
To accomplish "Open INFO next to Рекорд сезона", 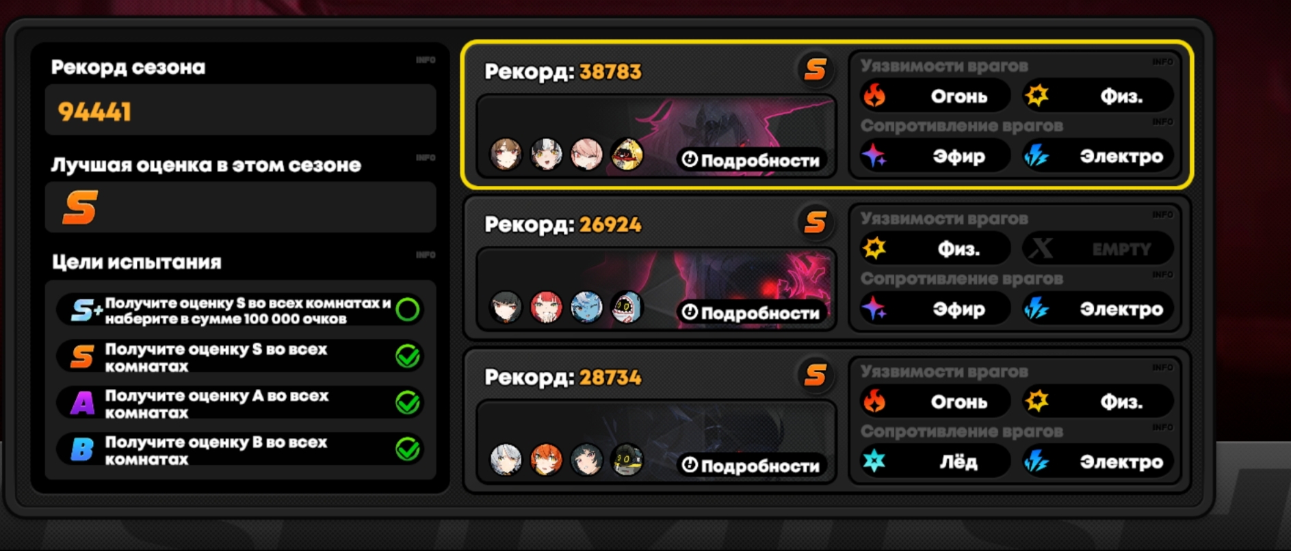I will coord(426,60).
